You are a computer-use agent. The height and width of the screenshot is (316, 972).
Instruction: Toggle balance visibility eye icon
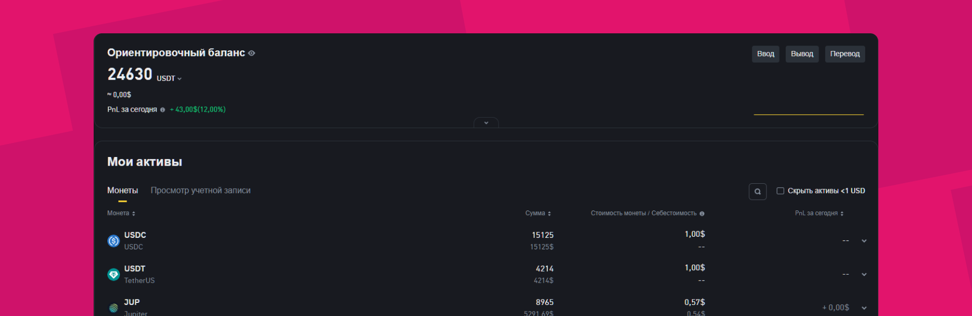252,53
